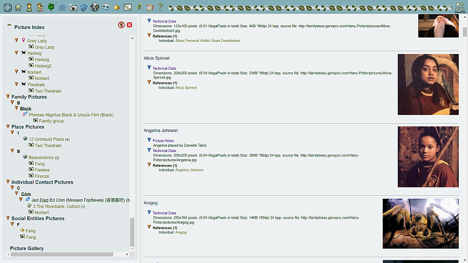
Task: Click the tree panel vertical scrollbar thumb
Action: [x=132, y=232]
